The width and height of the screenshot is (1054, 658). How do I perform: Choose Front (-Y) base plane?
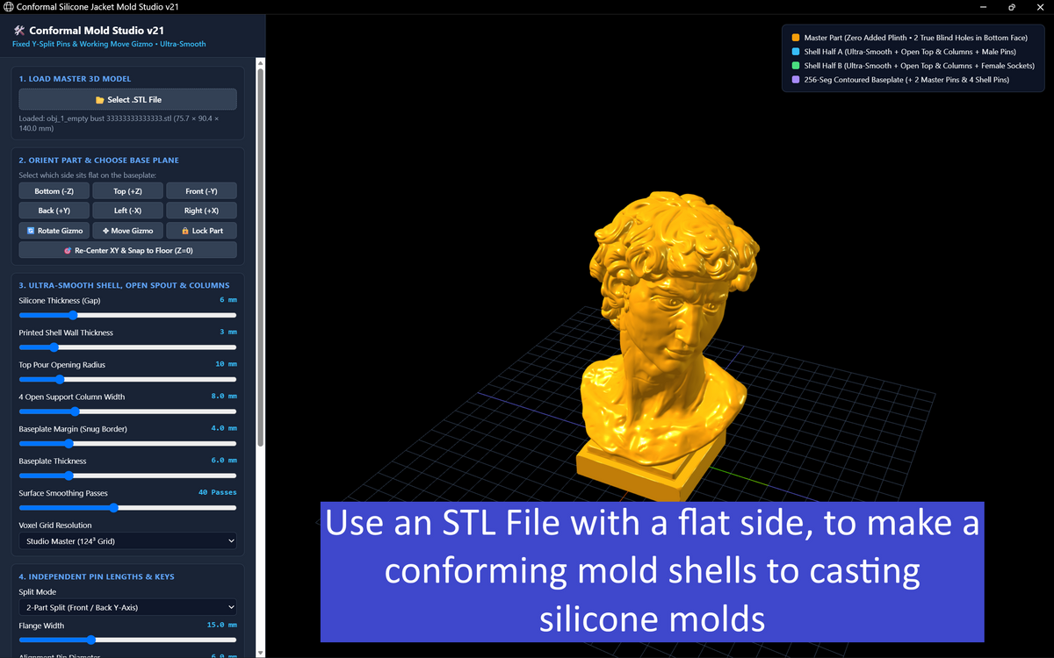[201, 190]
